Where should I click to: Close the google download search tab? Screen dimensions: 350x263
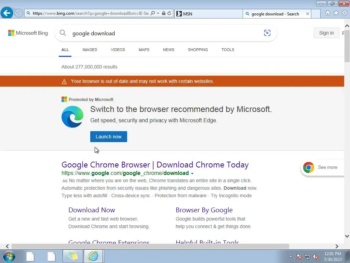click(307, 14)
